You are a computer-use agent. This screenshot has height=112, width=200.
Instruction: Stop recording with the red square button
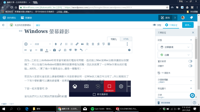[109, 86]
